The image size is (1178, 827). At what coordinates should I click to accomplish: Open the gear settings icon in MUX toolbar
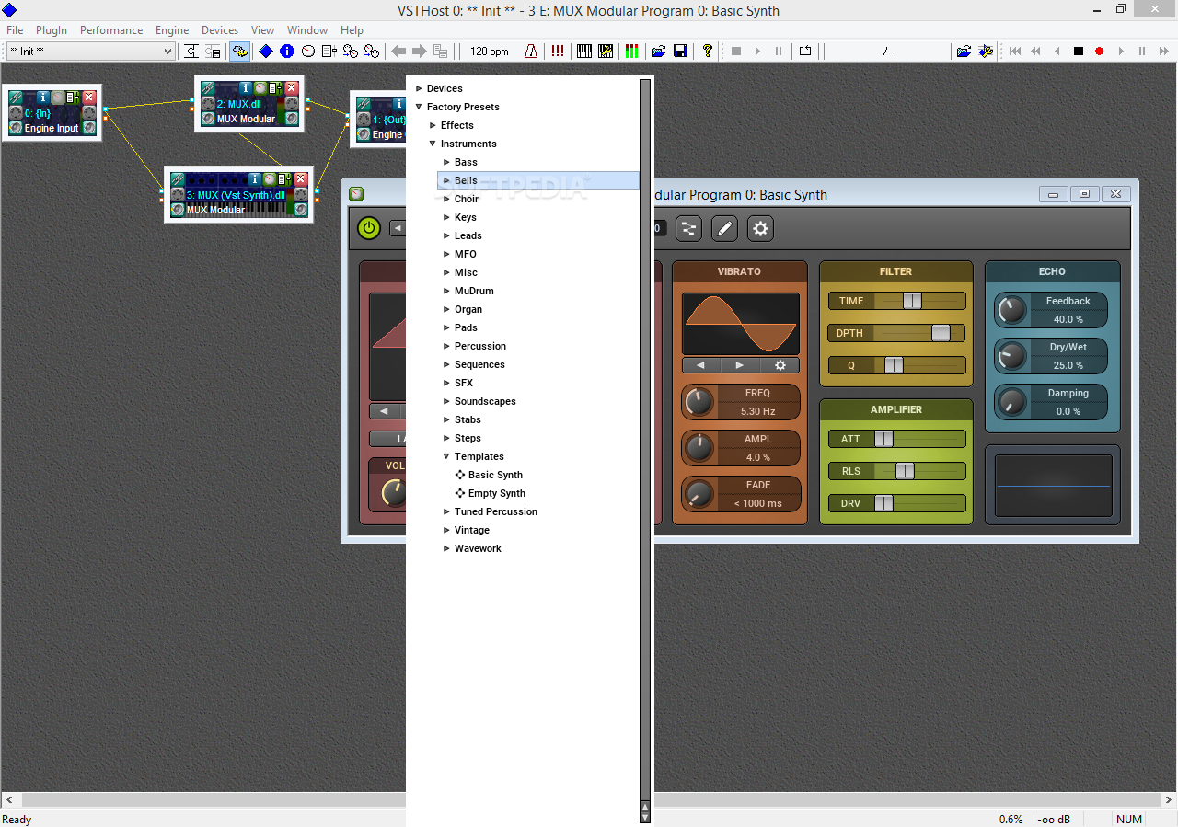point(760,228)
